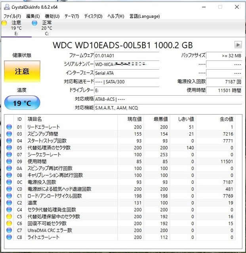Screen dimensions: 246x253
Task: Click raw value 7769 in C1 row
Action: 228,196
